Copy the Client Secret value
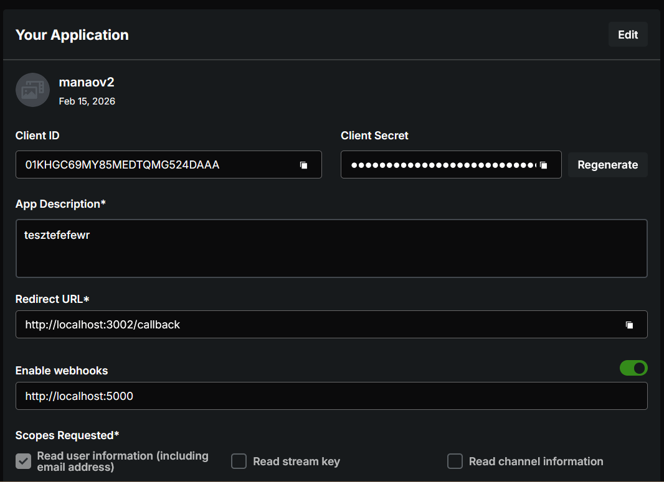 [x=544, y=165]
